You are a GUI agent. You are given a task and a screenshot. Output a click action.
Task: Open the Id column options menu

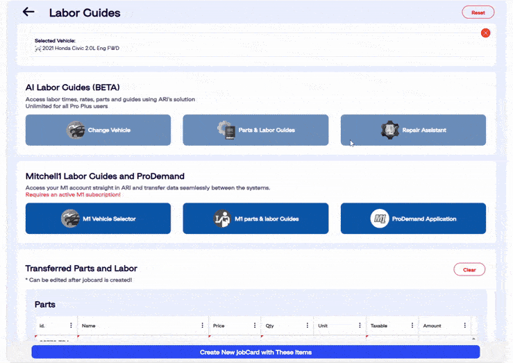click(x=71, y=325)
